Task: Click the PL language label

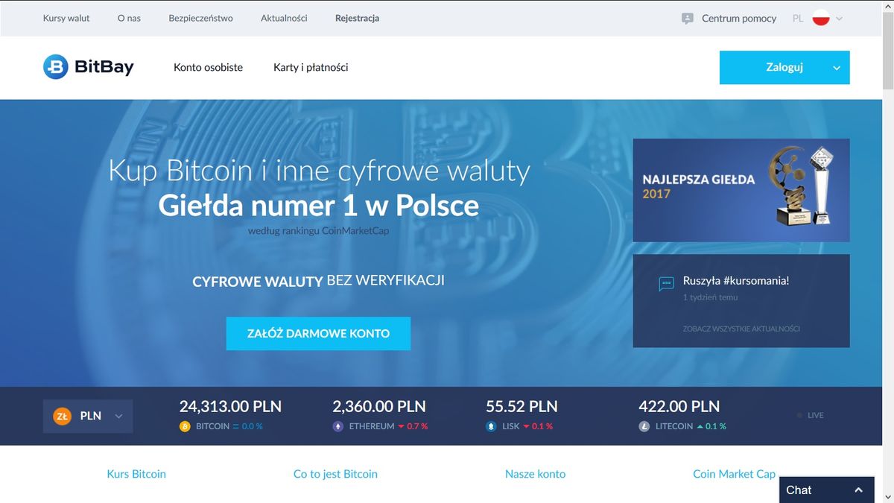Action: [798, 19]
